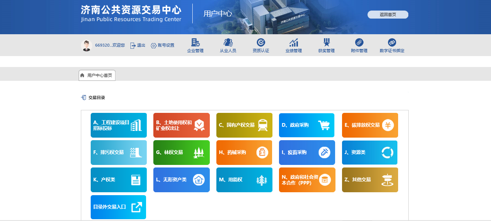Open D、政府采购 shopping cart tile
The width and height of the screenshot is (491, 221).
point(307,125)
